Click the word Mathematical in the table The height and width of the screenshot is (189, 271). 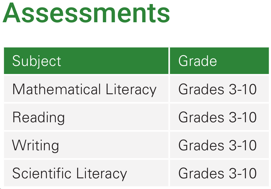(x=57, y=89)
